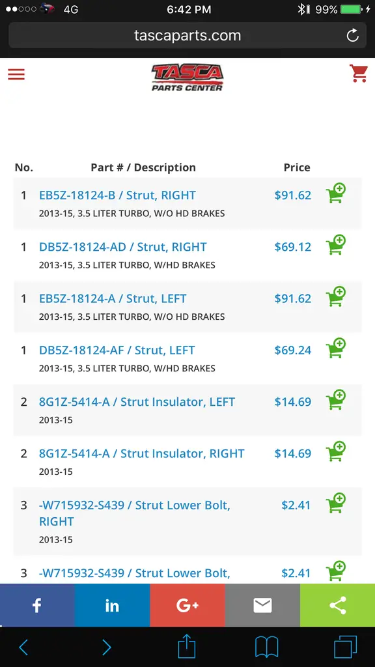Viewport: 375px width, 667px height.
Task: Share page on Facebook
Action: (37, 605)
